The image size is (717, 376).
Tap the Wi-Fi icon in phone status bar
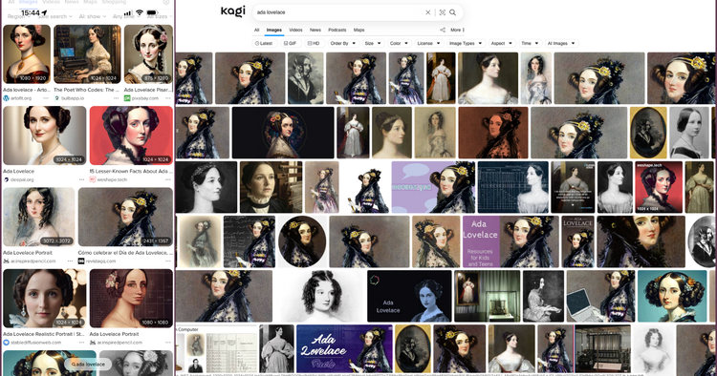[140, 12]
